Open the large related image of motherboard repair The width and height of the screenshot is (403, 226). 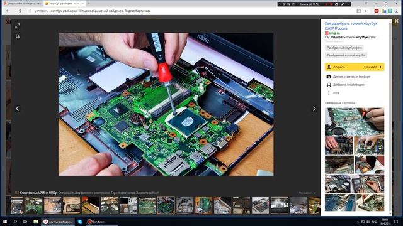tap(355, 122)
